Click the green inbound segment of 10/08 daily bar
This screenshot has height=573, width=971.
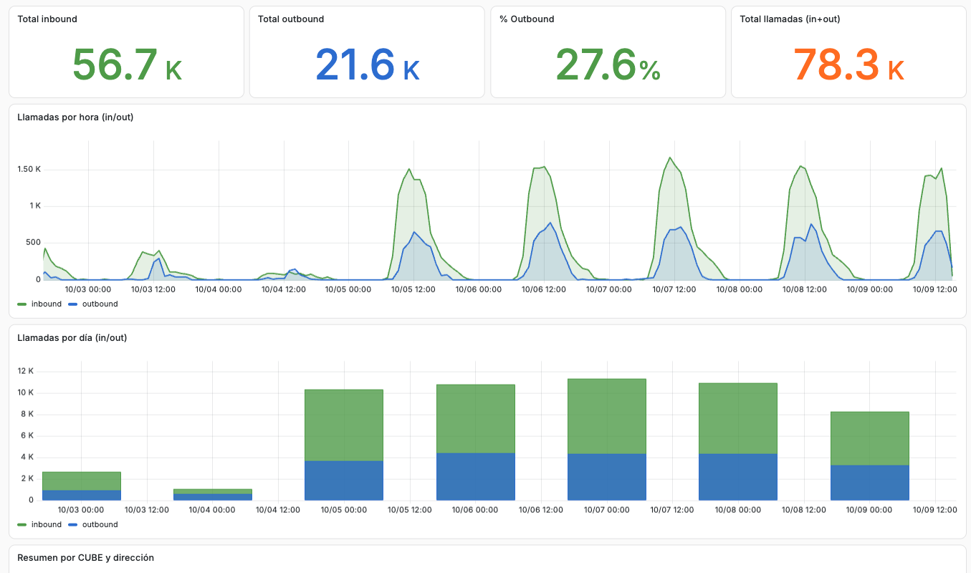pyautogui.click(x=738, y=418)
